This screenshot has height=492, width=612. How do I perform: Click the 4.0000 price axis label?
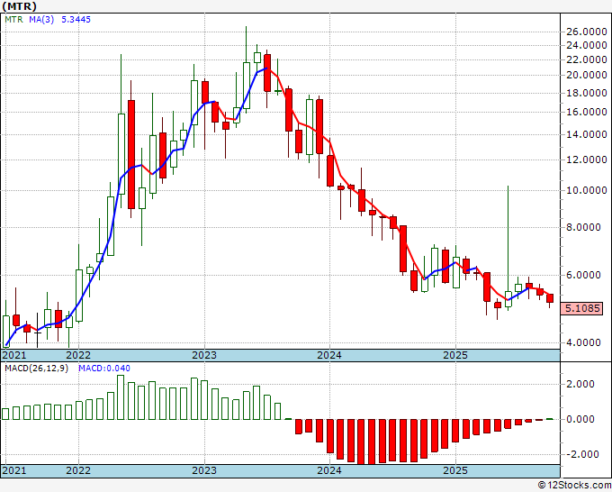pos(584,342)
